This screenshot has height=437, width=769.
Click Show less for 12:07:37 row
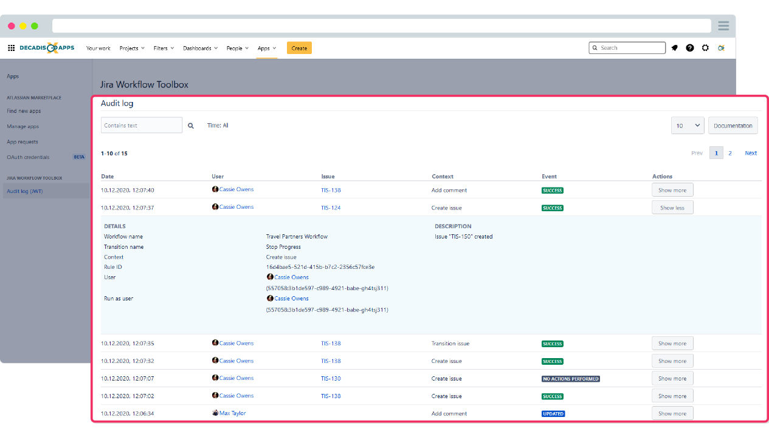point(672,208)
